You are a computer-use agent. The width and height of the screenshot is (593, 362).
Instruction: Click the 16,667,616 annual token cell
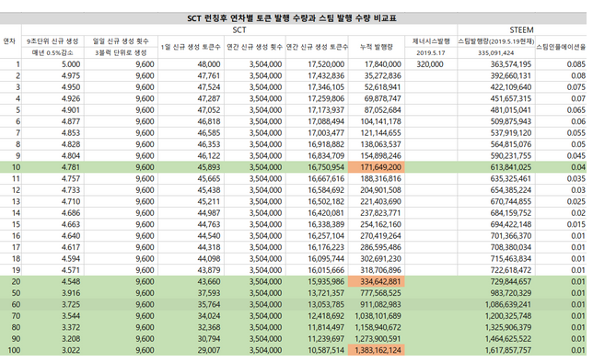tap(326, 178)
